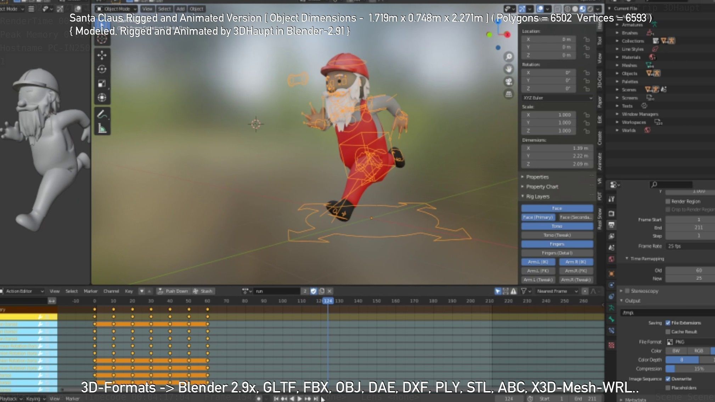Click the pan hand gizmo in viewport
The width and height of the screenshot is (715, 402).
(x=509, y=69)
